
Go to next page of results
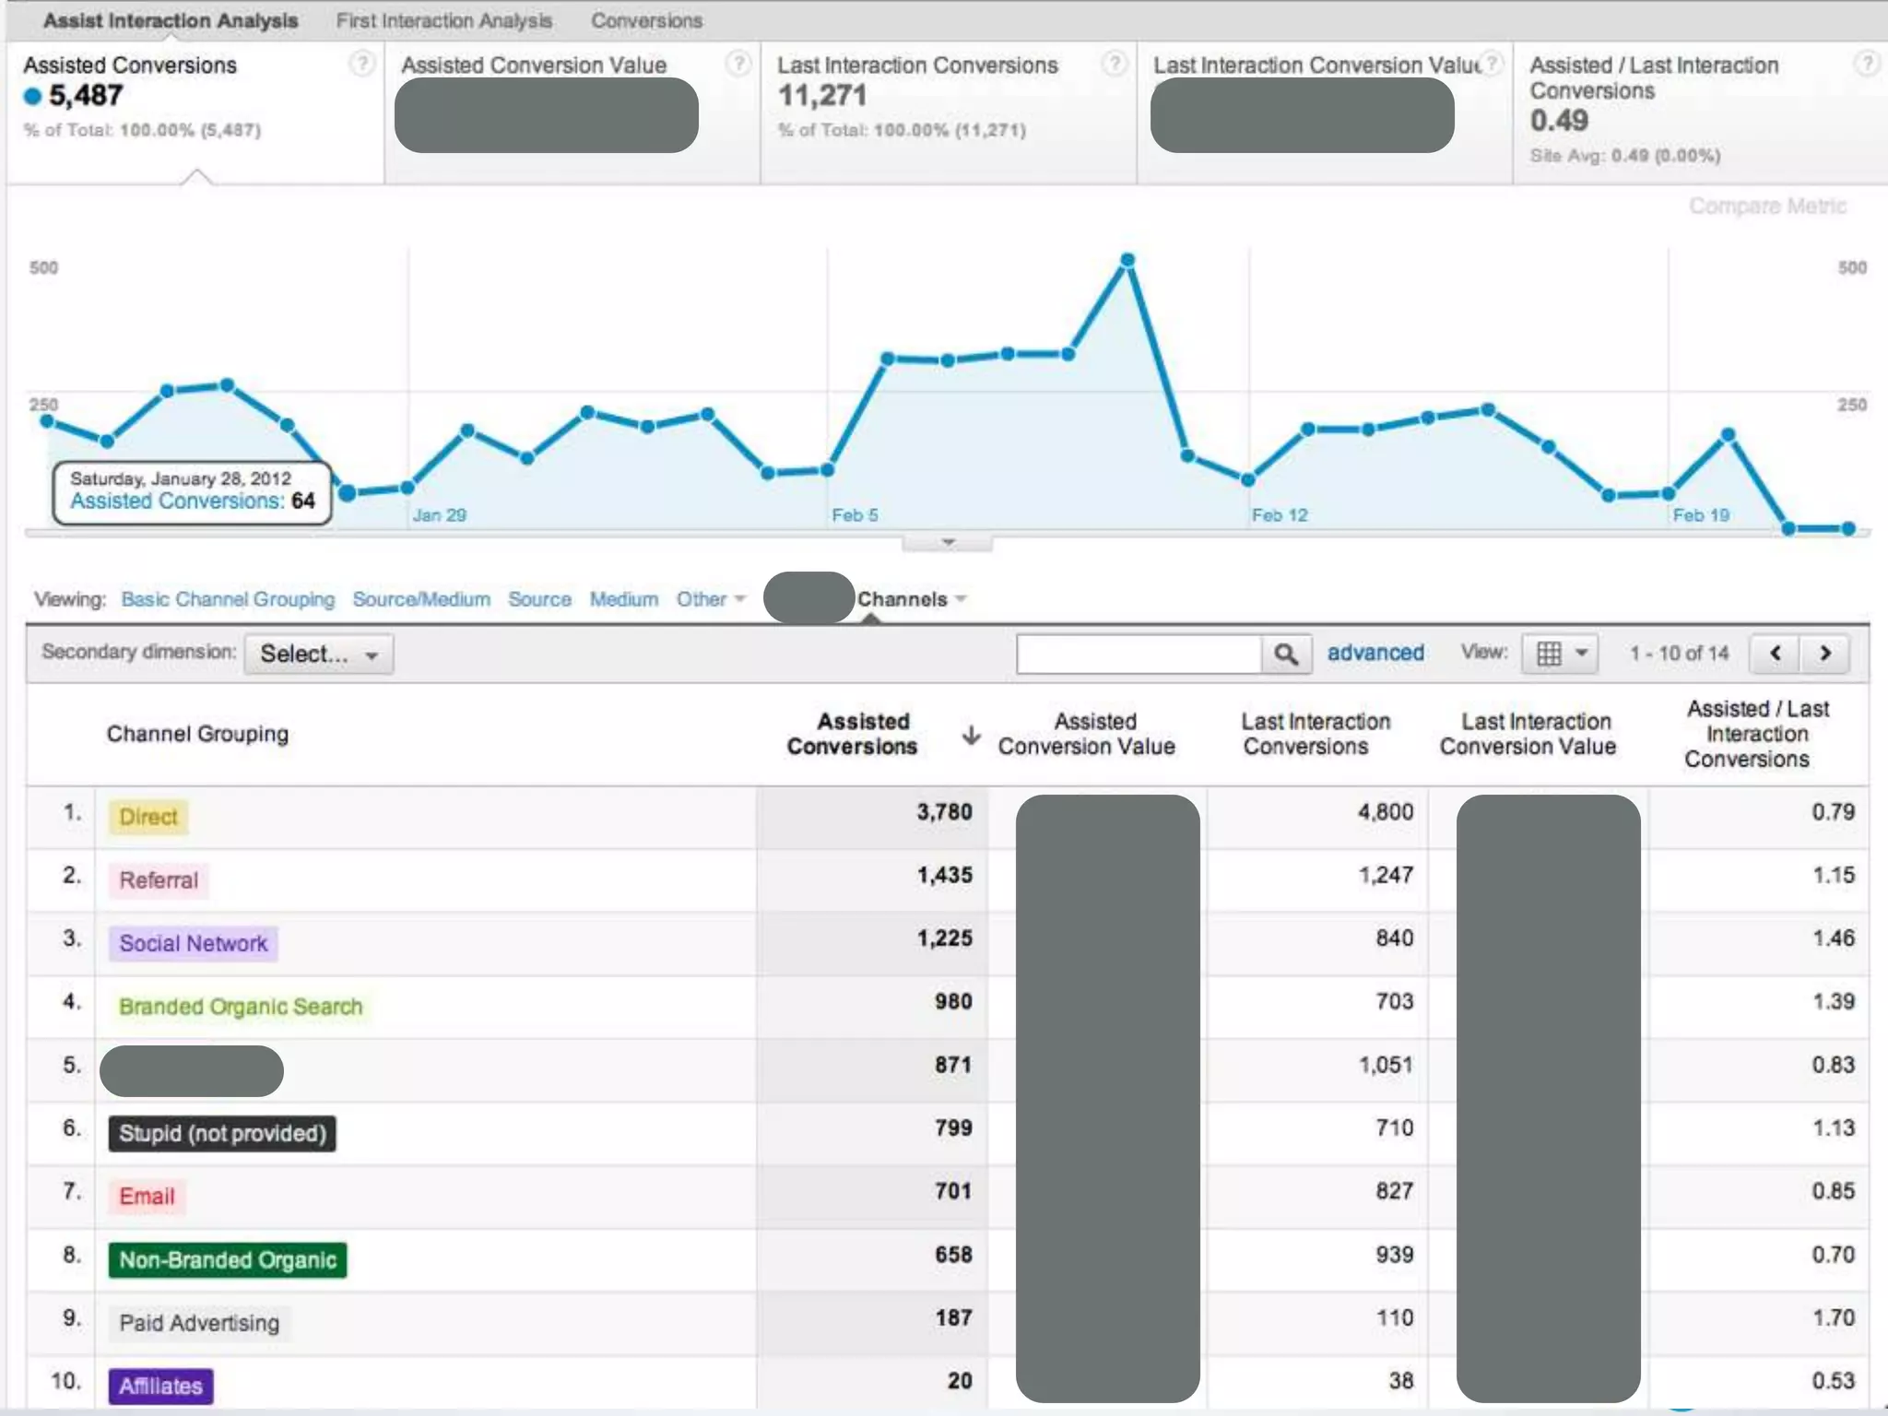(1824, 654)
